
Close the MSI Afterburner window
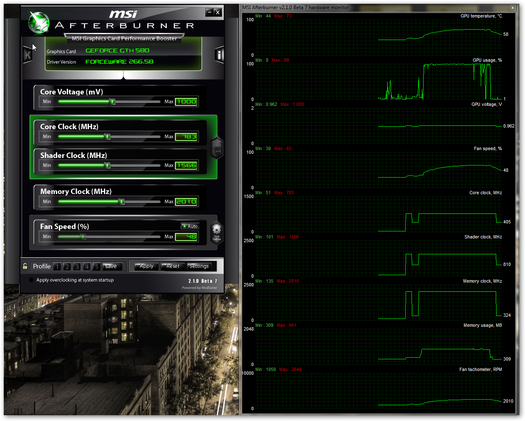217,13
